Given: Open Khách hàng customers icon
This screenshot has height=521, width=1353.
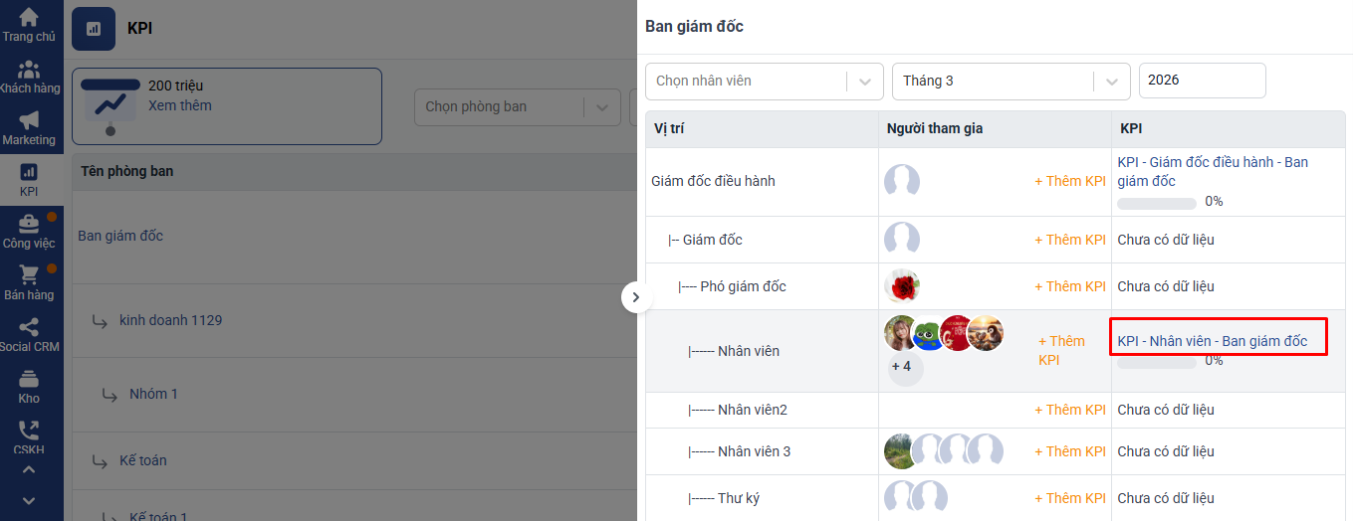Looking at the screenshot, I should pyautogui.click(x=29, y=70).
